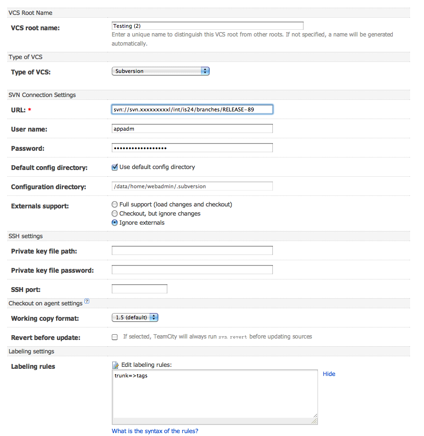Click the SSH port input box
Screen dimensions: 424x436
[x=140, y=289]
